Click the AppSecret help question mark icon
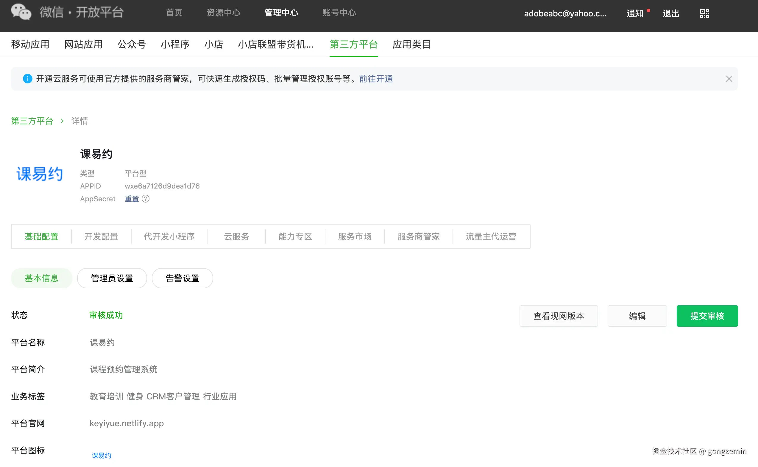758x467 pixels. [x=145, y=199]
